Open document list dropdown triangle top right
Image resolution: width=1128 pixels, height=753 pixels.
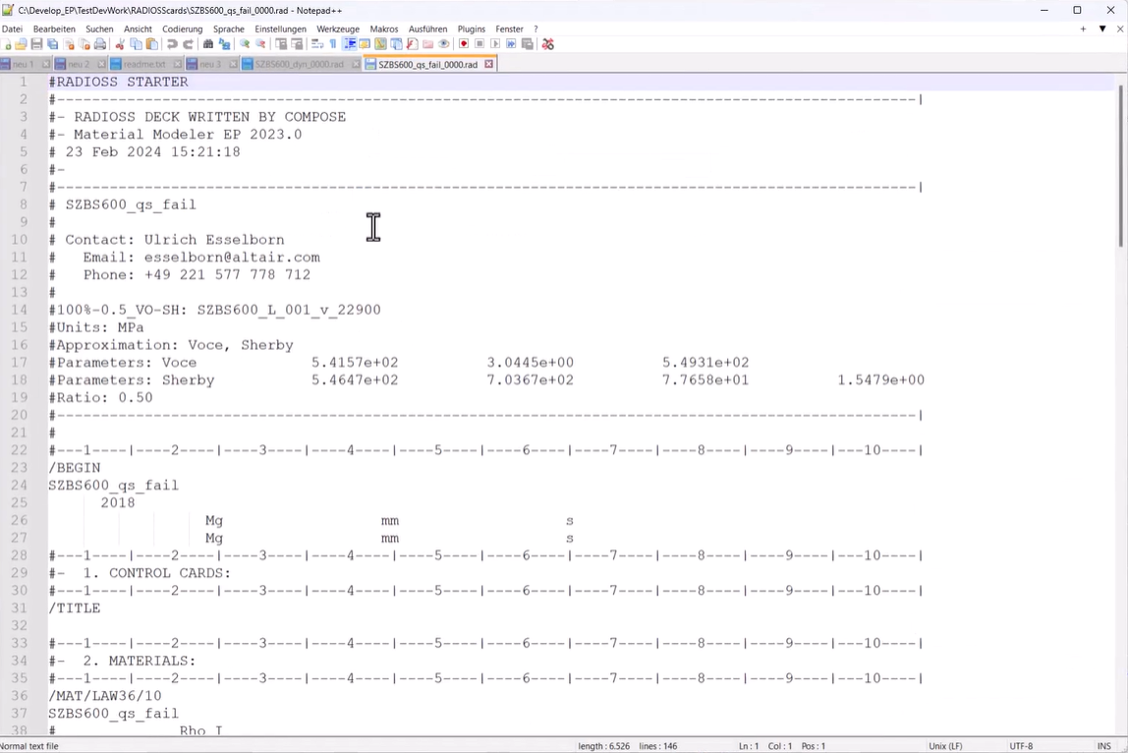click(1102, 29)
